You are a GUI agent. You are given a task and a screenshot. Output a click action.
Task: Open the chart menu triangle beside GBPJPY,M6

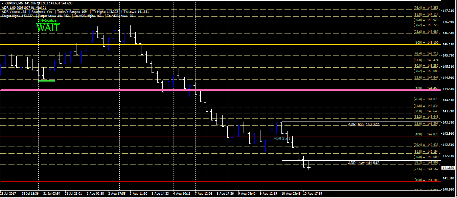3,3
